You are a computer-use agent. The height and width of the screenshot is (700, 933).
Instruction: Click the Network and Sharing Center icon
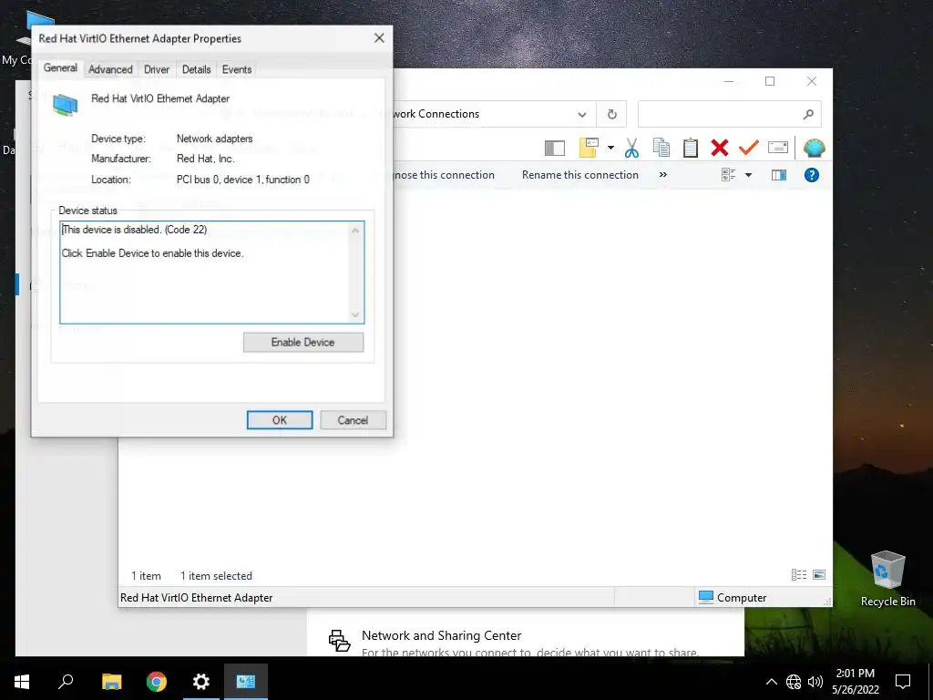coord(339,641)
